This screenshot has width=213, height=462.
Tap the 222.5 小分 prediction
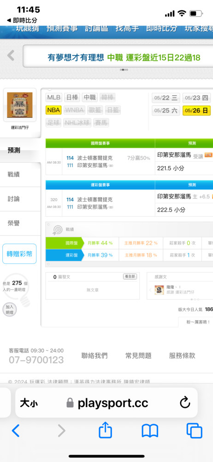(x=171, y=210)
